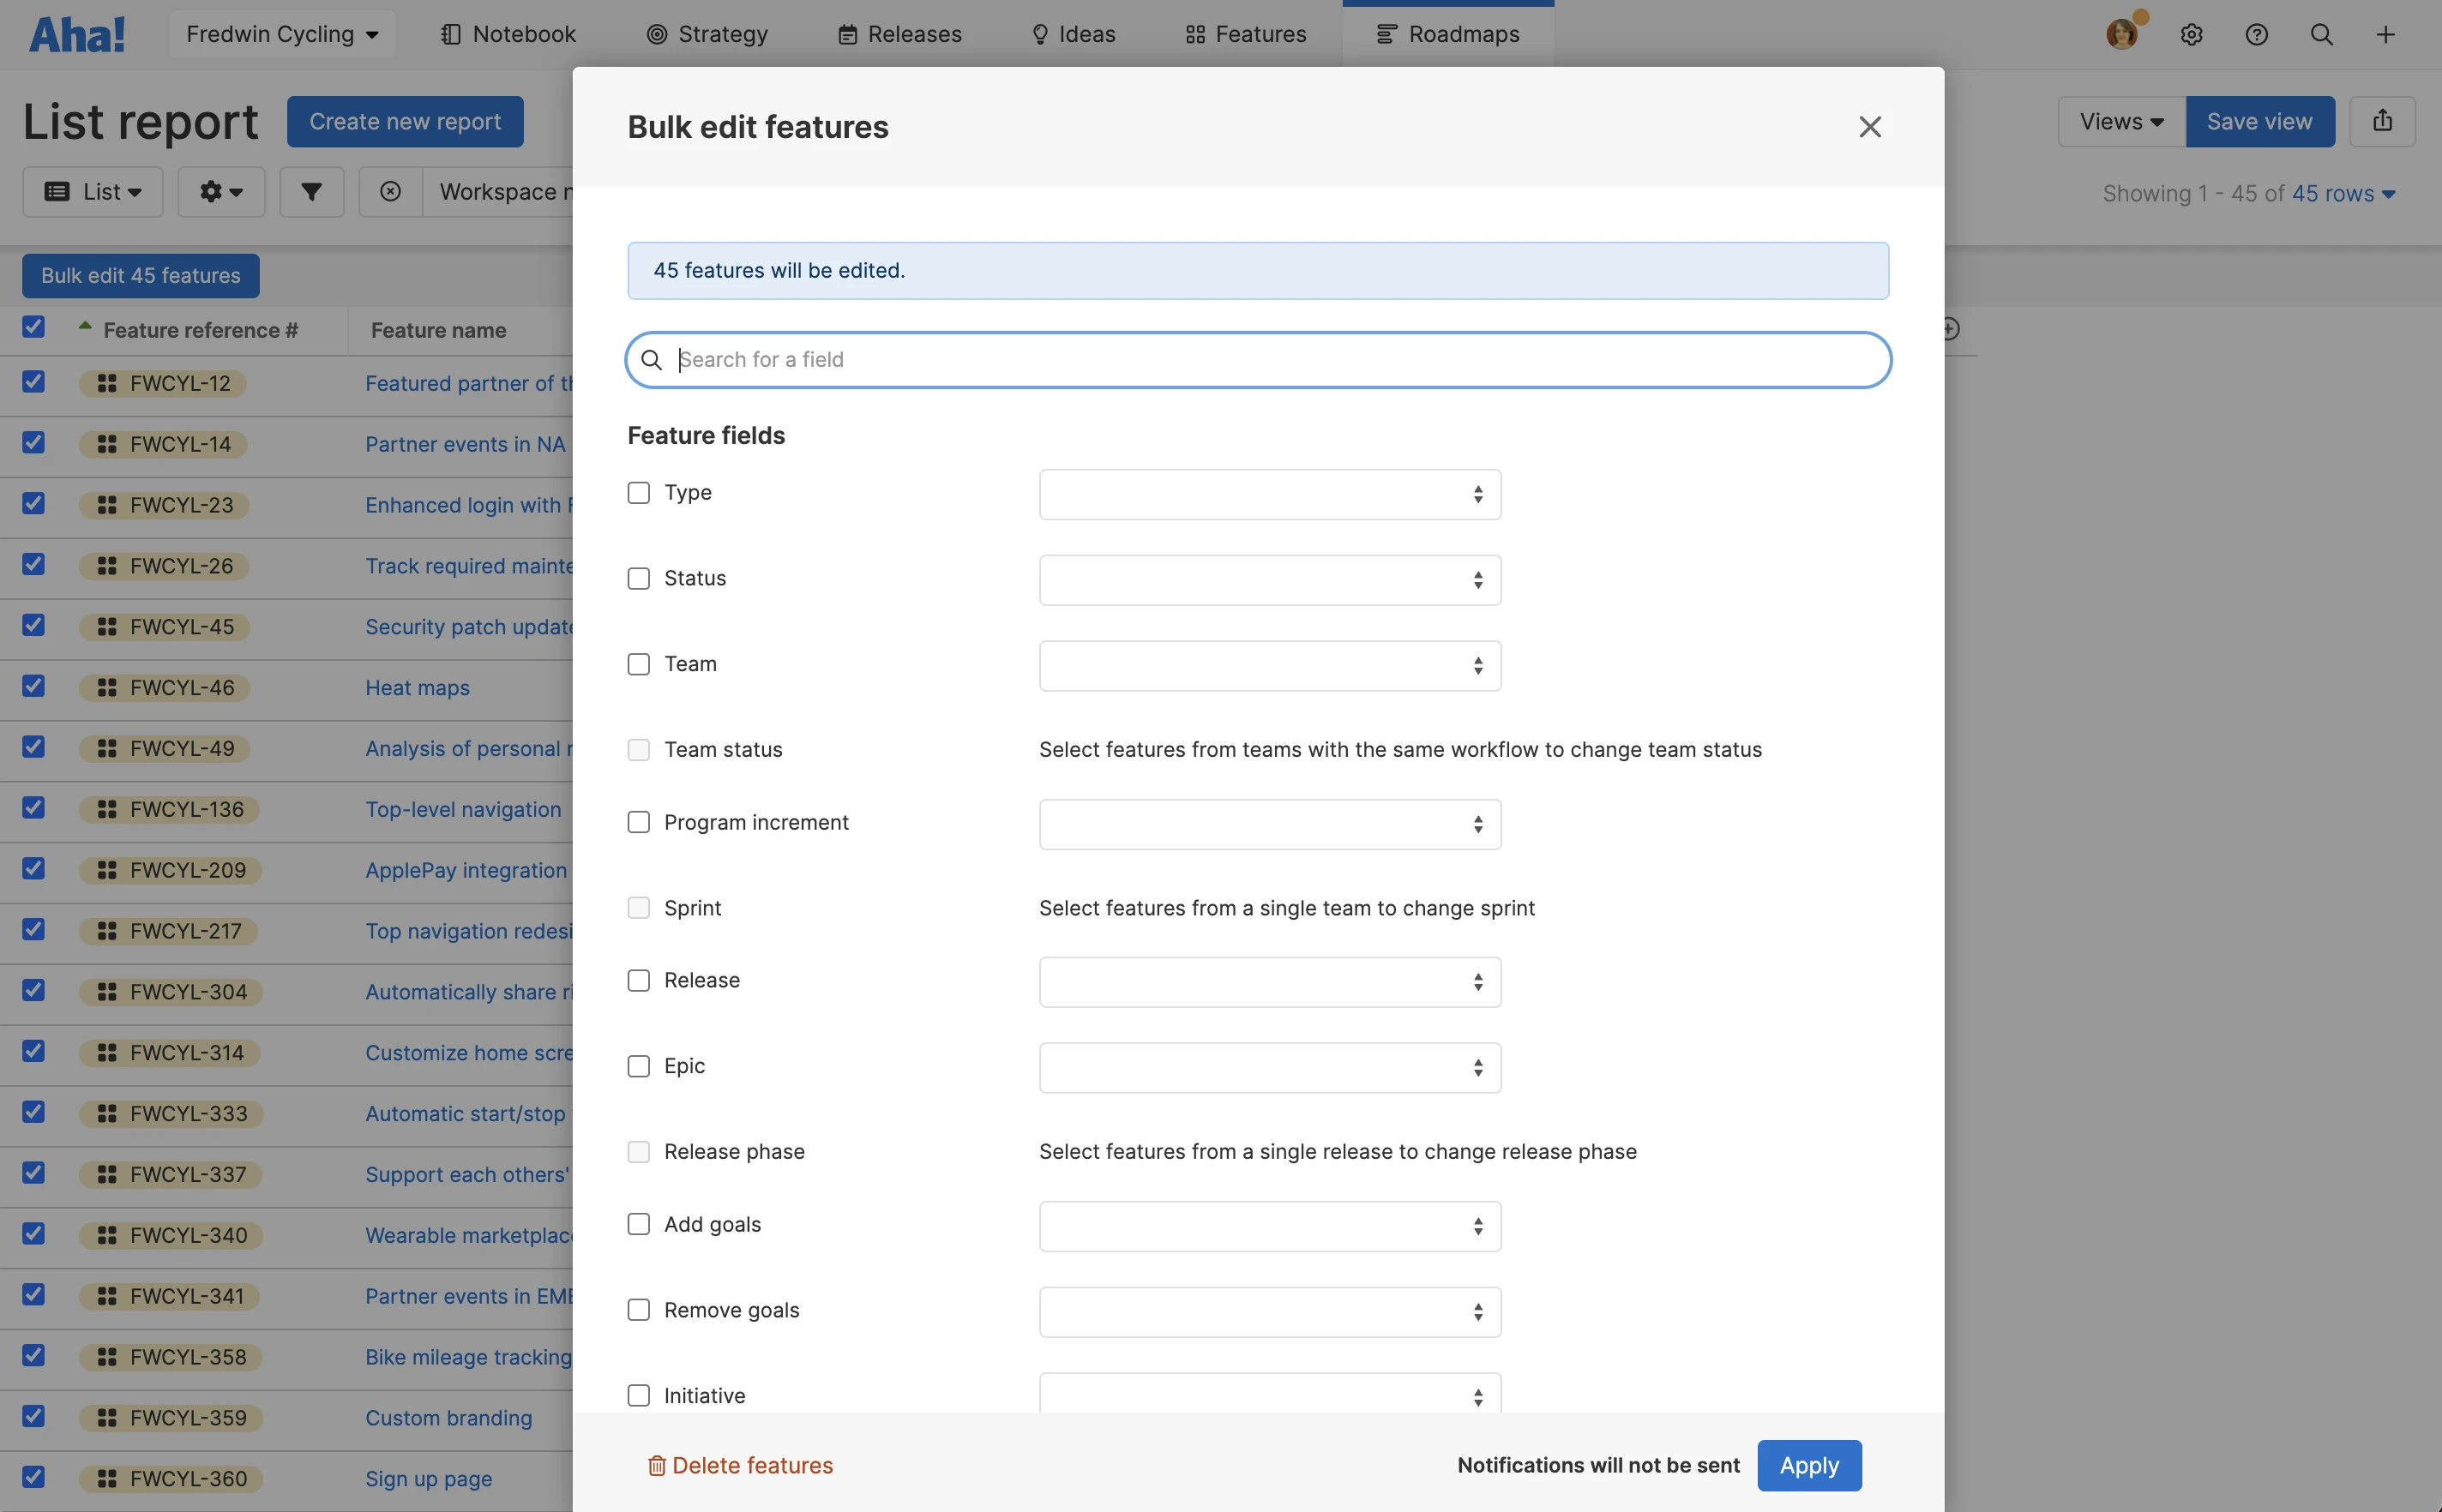Click the user avatar in top bar
This screenshot has height=1512, width=2442.
point(2120,35)
